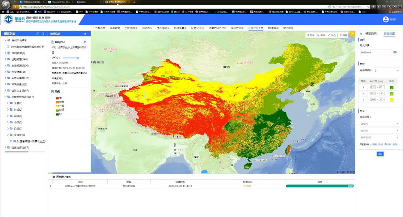Image resolution: width=403 pixels, height=217 pixels.
Task: Open the folder browse icon beside 90Mdem input
Action: coord(395,52)
